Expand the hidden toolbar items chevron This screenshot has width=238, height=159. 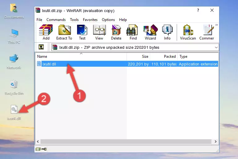point(217,25)
